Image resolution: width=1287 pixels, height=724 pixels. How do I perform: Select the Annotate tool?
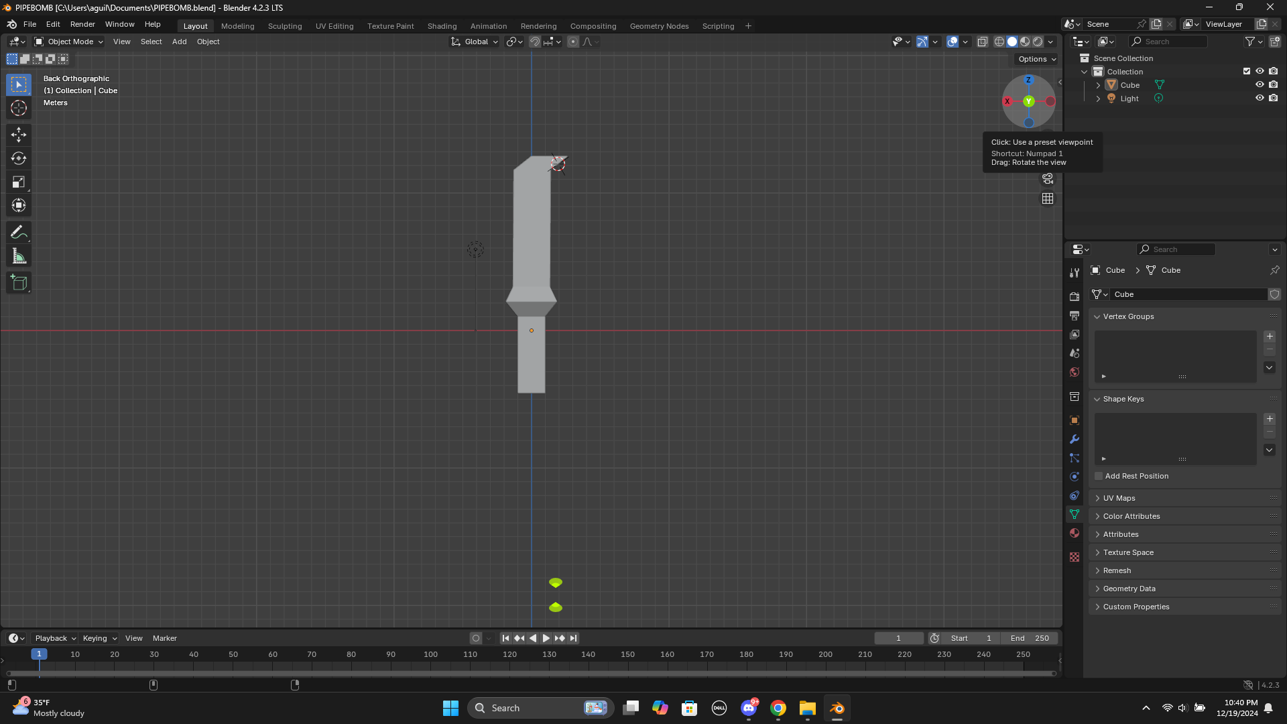(x=19, y=233)
